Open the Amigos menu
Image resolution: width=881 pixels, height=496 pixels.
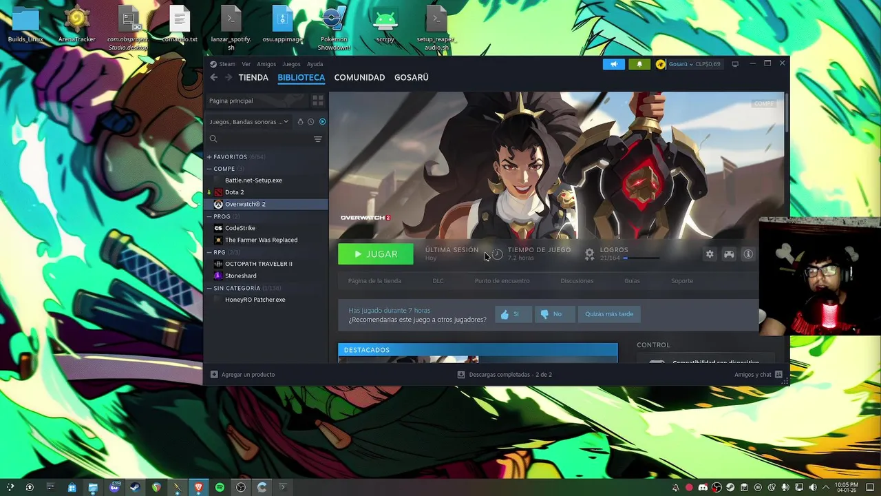266,64
